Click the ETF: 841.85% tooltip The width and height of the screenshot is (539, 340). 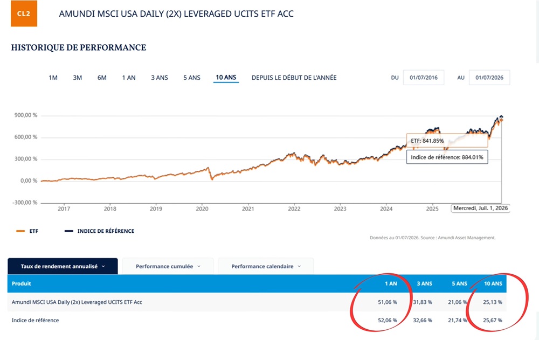(447, 141)
